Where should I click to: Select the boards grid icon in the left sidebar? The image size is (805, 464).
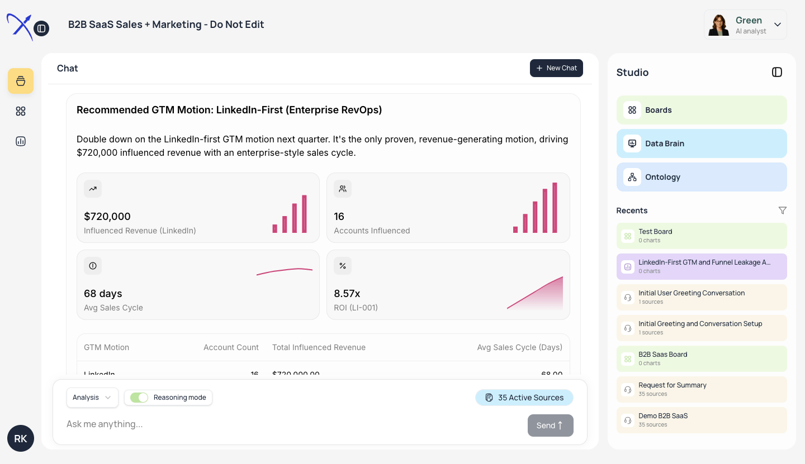(21, 111)
